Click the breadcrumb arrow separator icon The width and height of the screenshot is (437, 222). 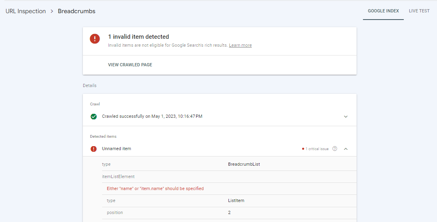point(52,12)
